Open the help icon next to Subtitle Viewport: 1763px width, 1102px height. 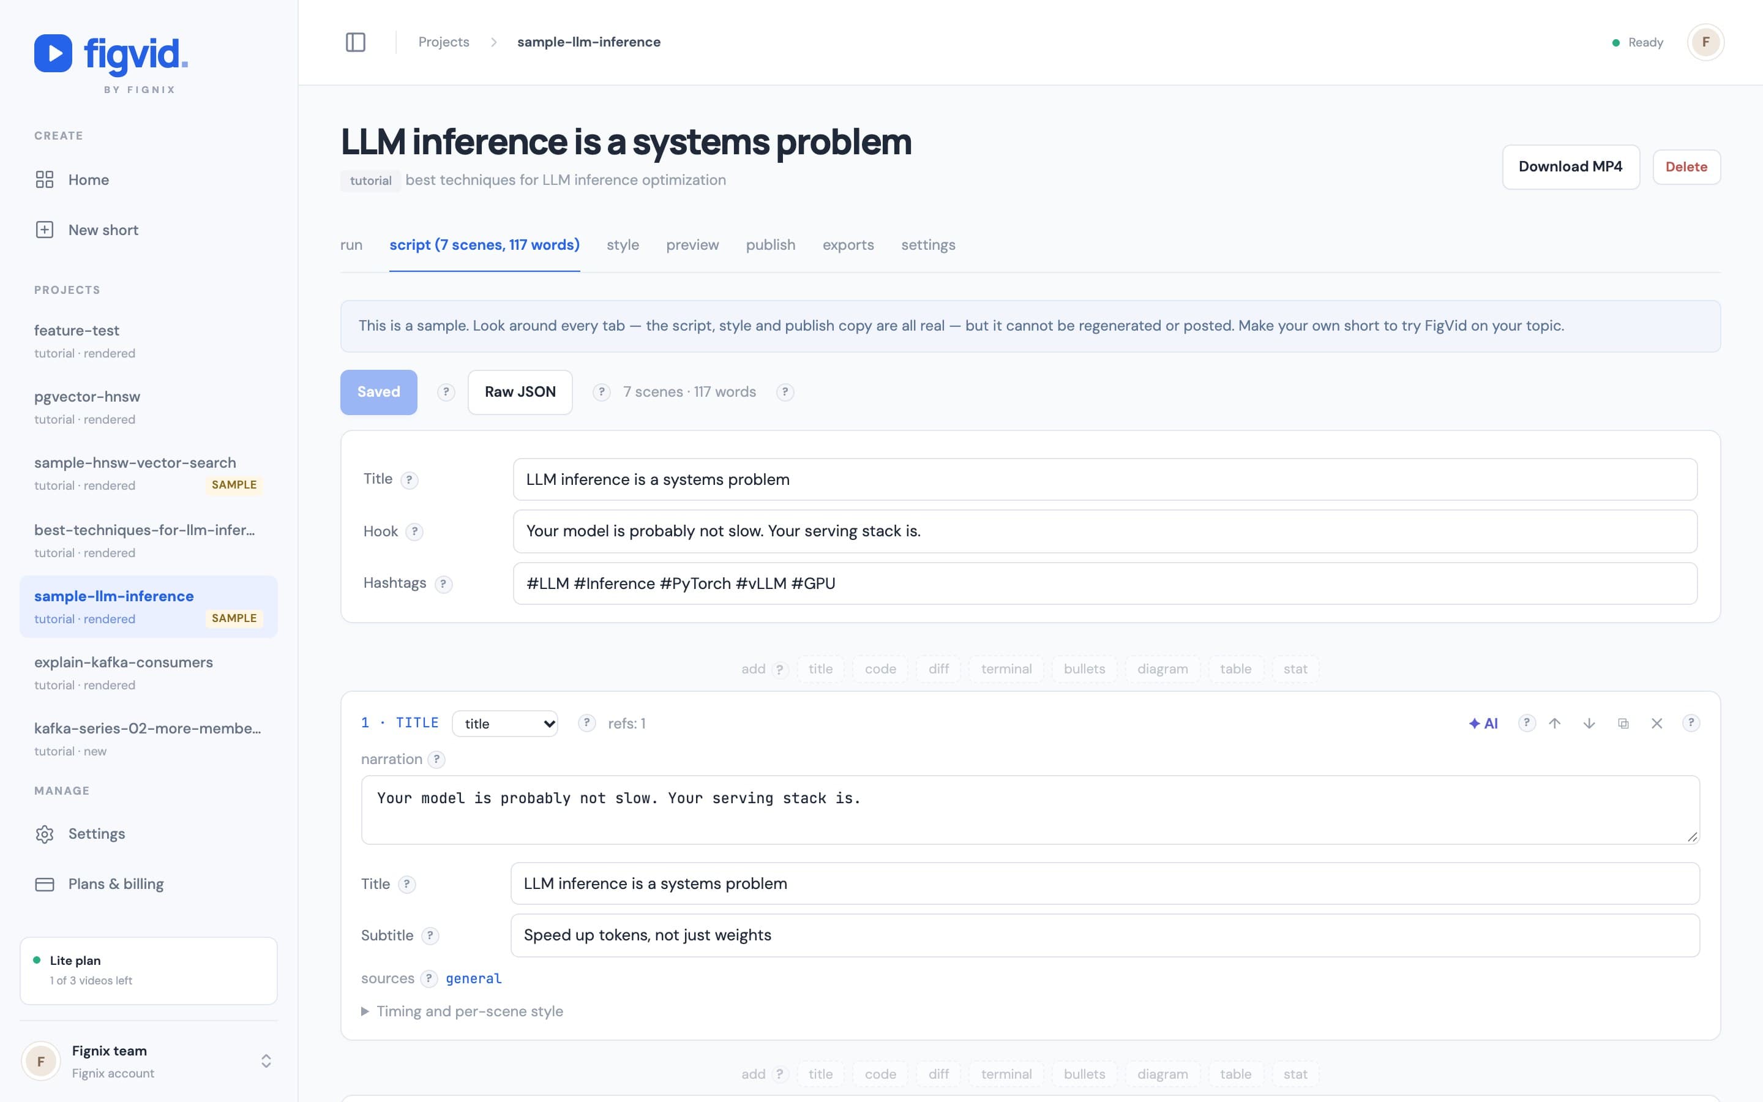coord(430,936)
